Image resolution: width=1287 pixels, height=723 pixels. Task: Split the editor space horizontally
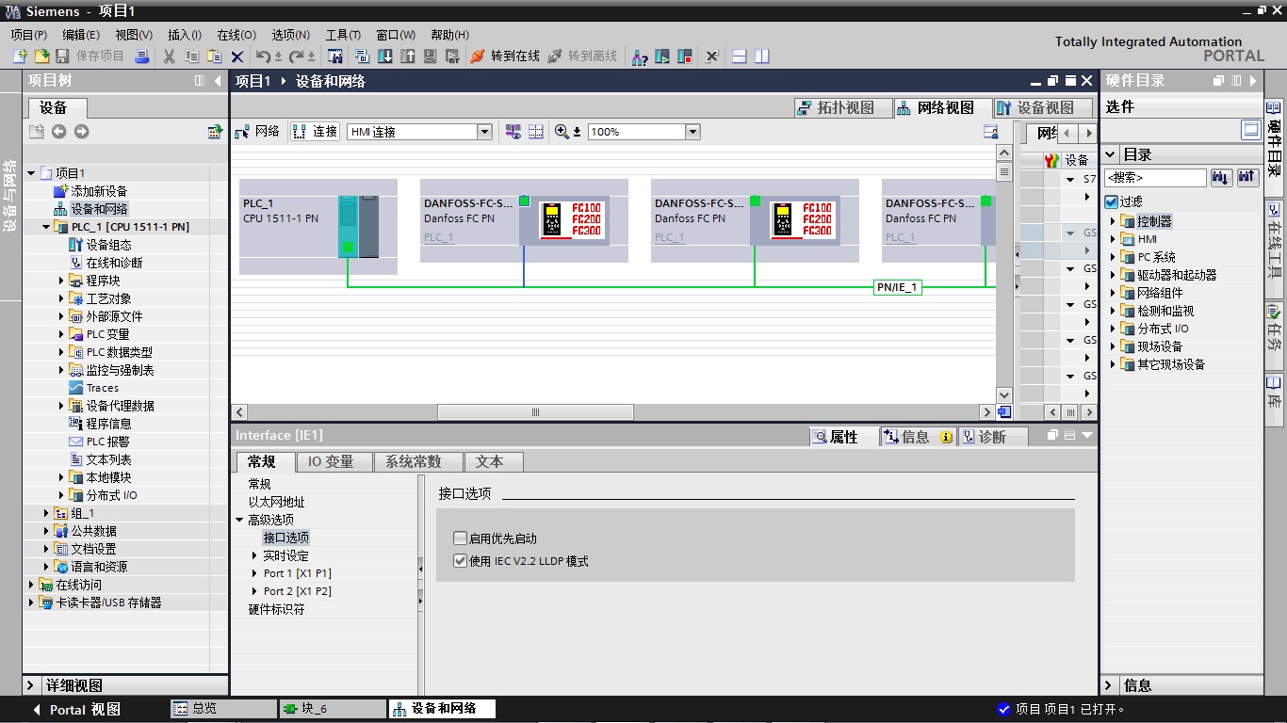pos(740,56)
